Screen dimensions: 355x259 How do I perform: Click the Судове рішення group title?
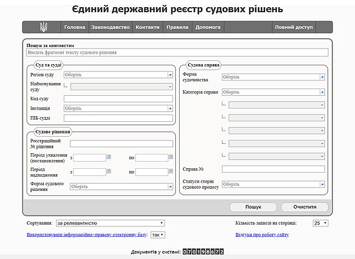pyautogui.click(x=53, y=132)
